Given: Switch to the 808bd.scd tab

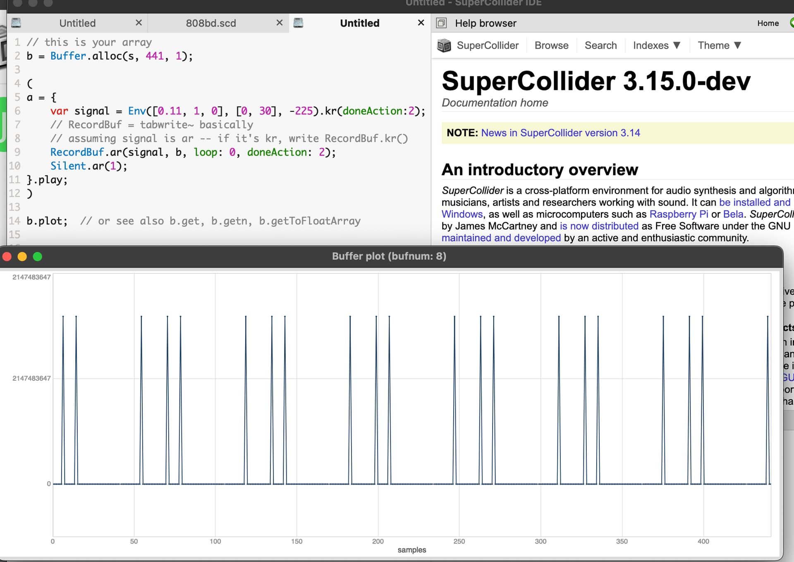Looking at the screenshot, I should 211,23.
